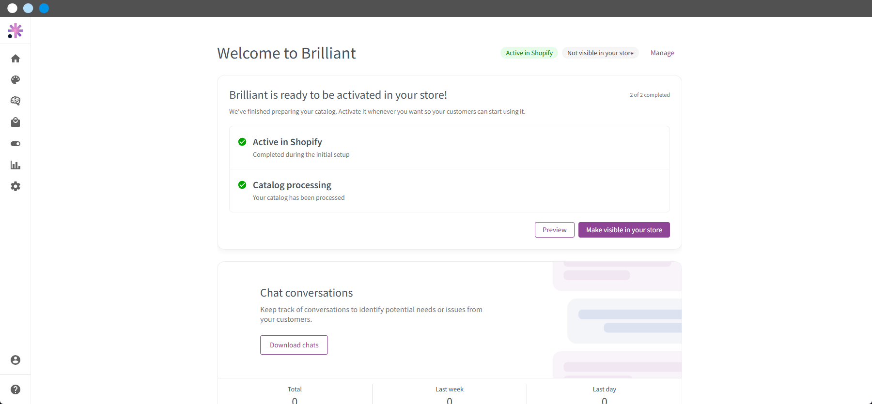The image size is (872, 404).
Task: Open the help question mark icon
Action: click(16, 389)
